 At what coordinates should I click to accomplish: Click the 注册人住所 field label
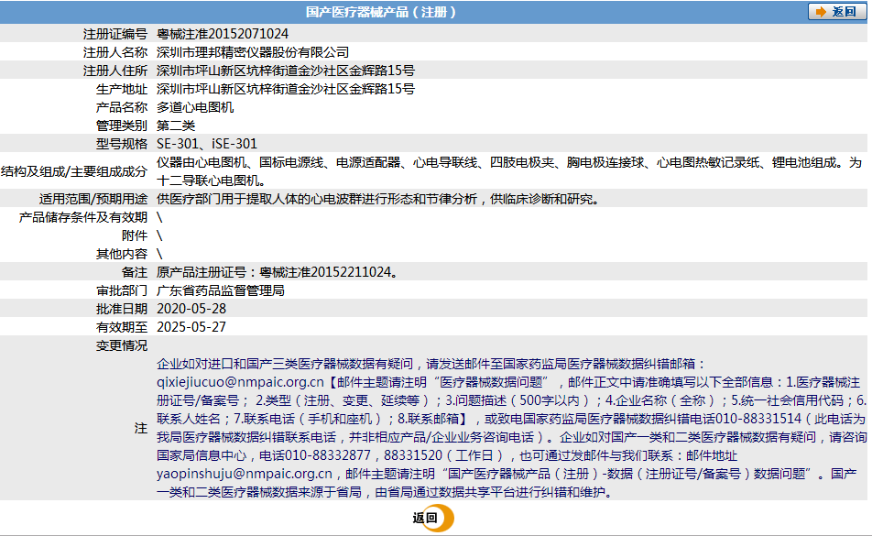[115, 71]
